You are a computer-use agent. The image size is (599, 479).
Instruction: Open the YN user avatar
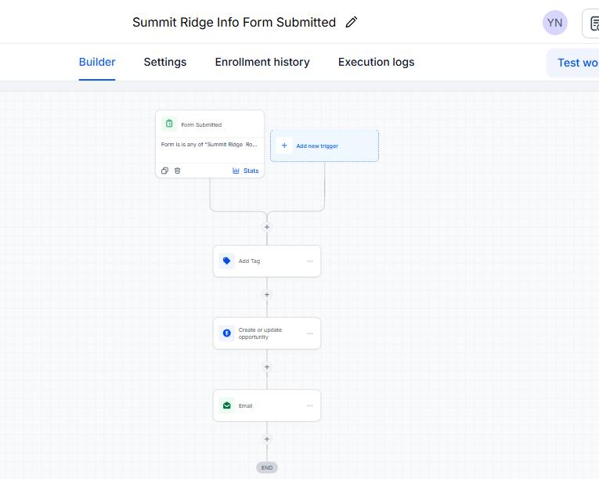(x=554, y=23)
